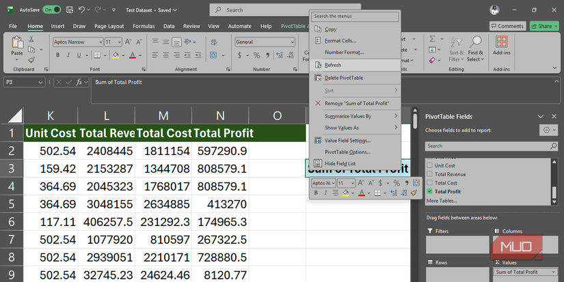Open PivotTable Fields tools gear dropdown

pos(548,130)
